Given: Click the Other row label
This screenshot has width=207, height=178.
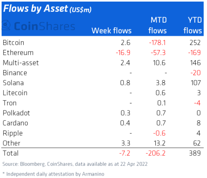Looking at the screenshot, I should (x=11, y=143).
